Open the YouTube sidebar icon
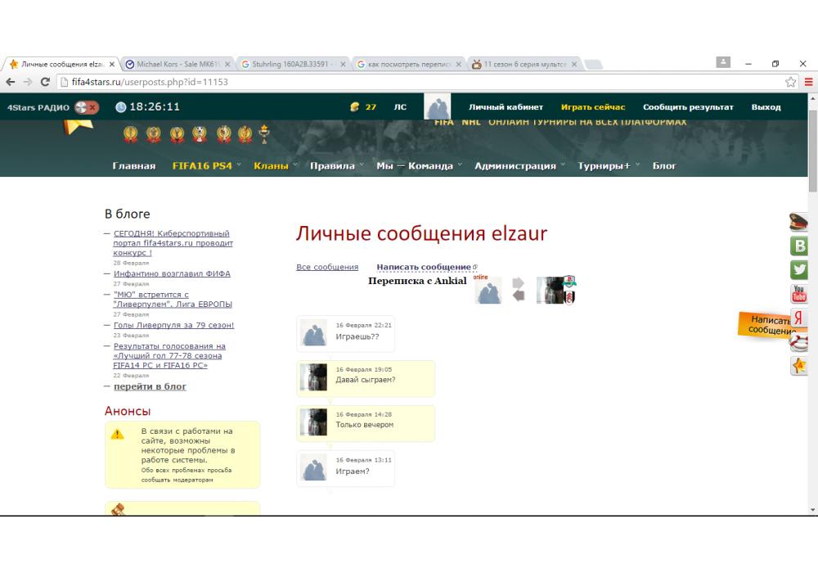 [798, 294]
